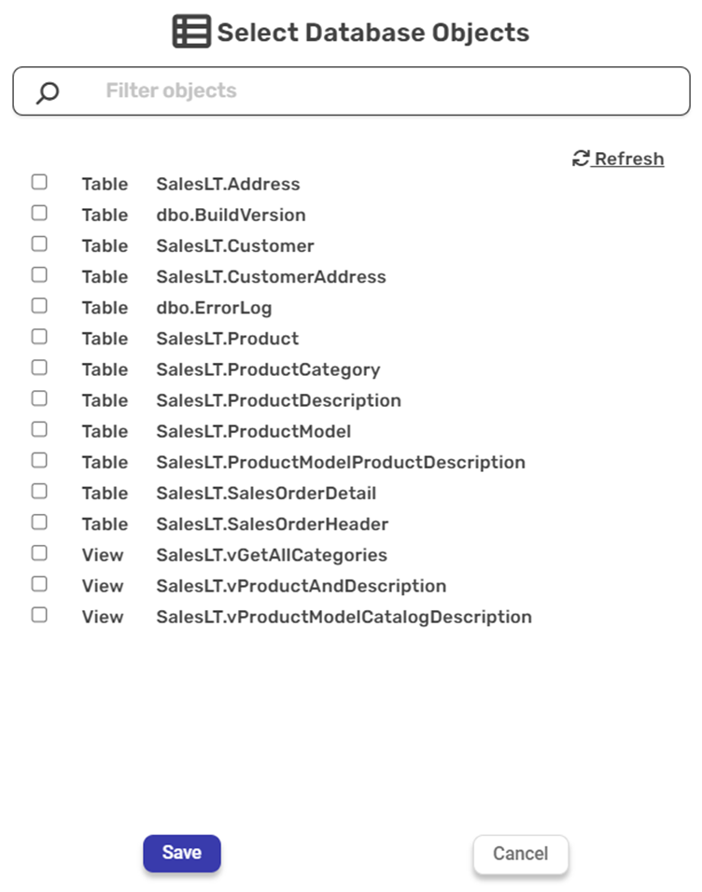Click the database table icon in title
Viewport: 702px width, 892px height.
point(191,33)
